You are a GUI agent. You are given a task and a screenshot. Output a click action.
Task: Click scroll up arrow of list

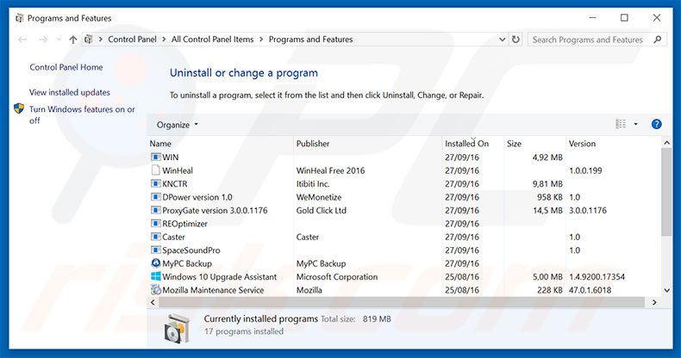666,143
